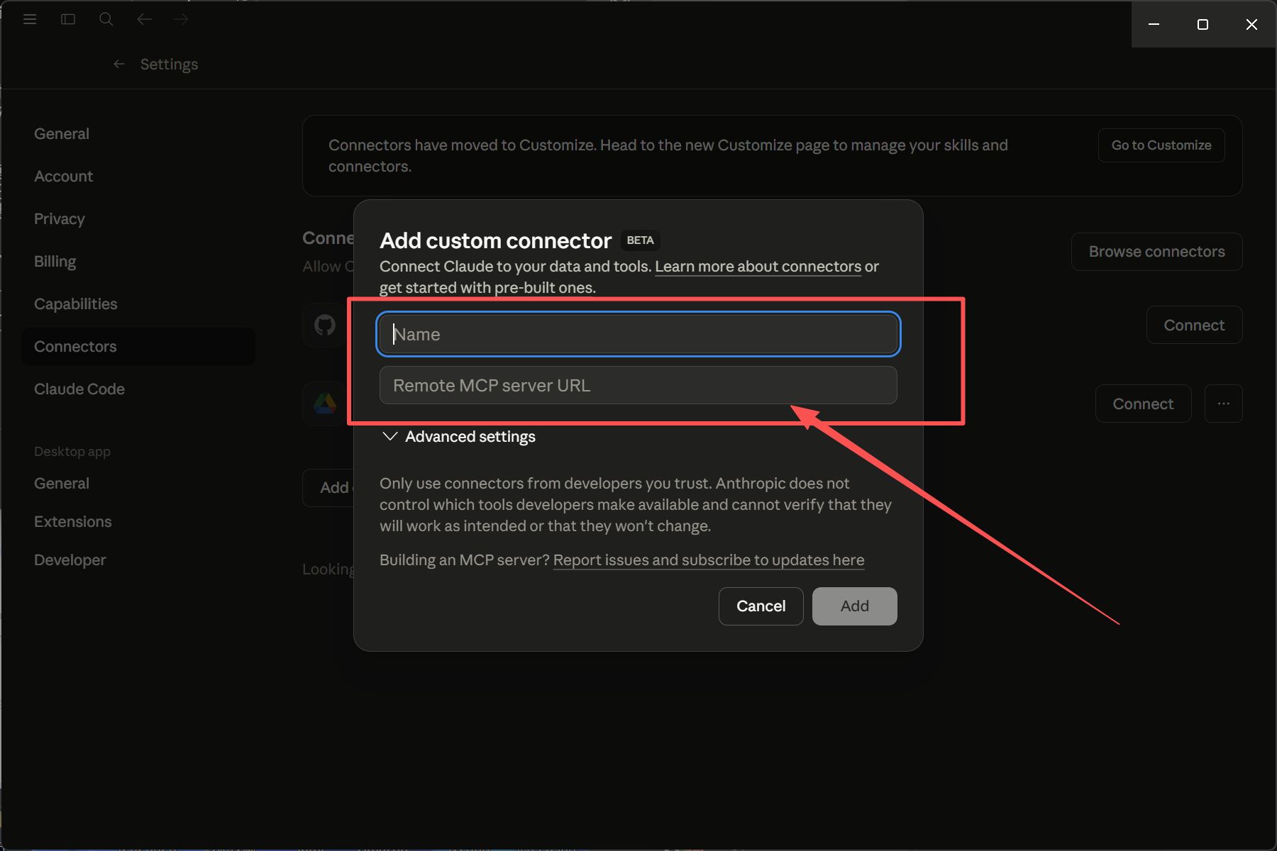This screenshot has height=851, width=1277.
Task: Open Learn more about connectors link
Action: pyautogui.click(x=758, y=267)
